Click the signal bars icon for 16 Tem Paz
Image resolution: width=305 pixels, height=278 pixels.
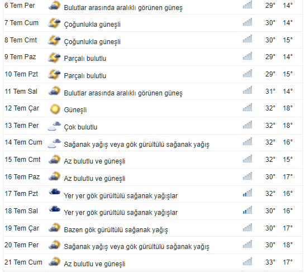(x=247, y=176)
